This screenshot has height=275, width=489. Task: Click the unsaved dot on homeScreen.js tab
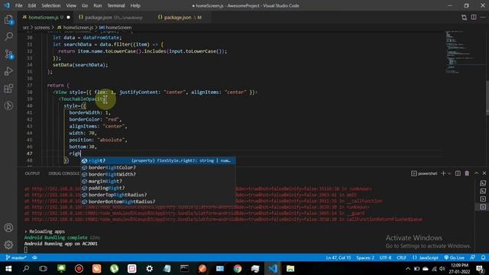tap(68, 18)
